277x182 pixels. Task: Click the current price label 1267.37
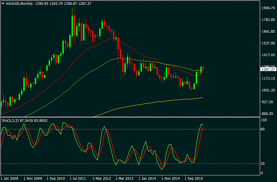click(268, 69)
